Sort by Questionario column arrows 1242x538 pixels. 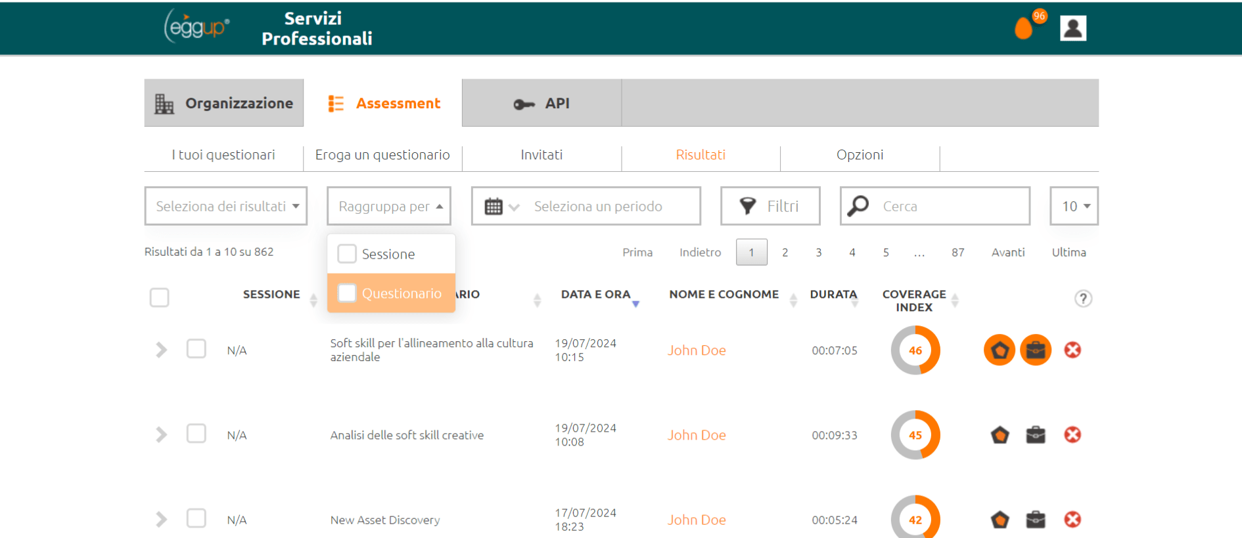point(537,300)
